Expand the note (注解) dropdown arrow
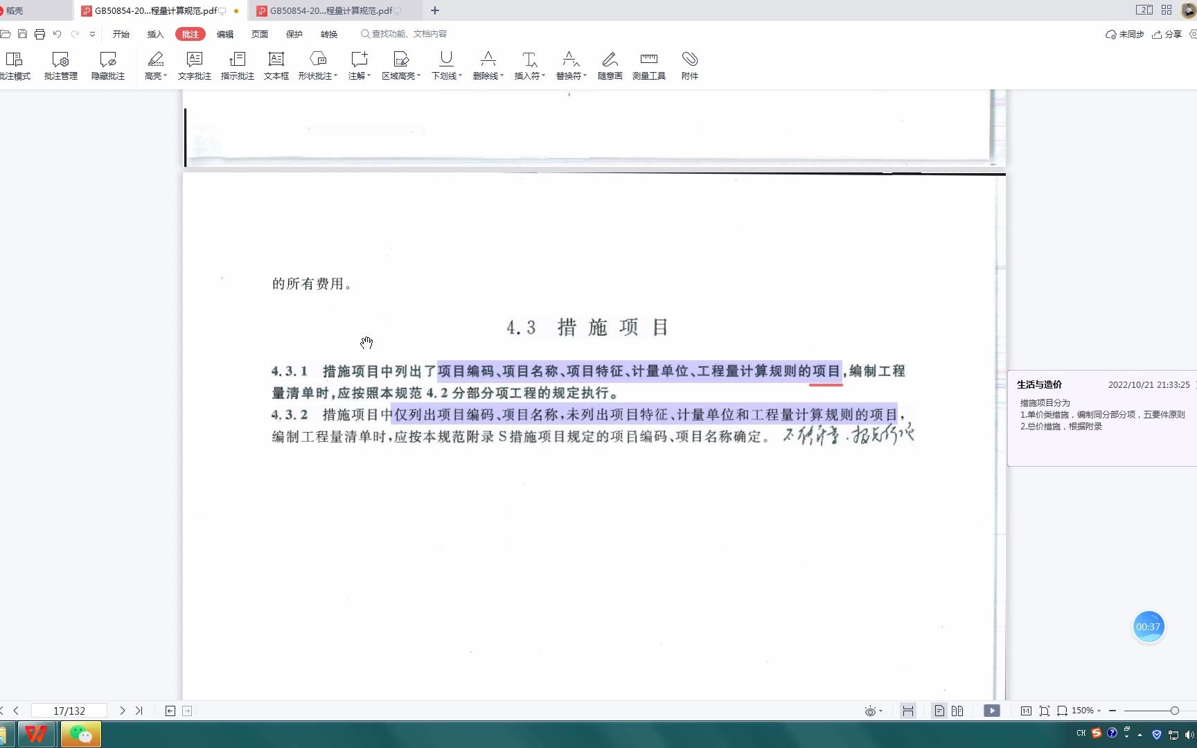 [369, 76]
